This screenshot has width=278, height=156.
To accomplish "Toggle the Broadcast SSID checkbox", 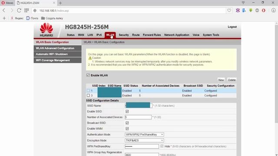I will [127, 123].
